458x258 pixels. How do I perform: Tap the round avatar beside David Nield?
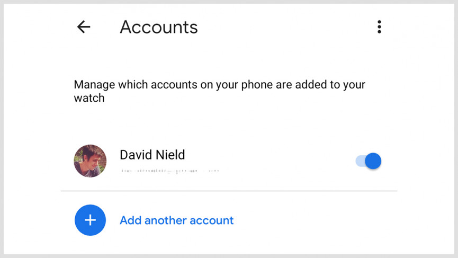click(90, 161)
